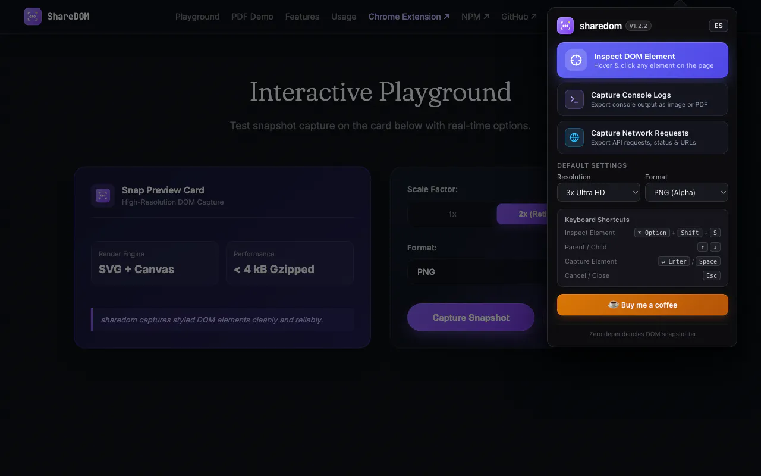Start Inspect DOM Element mode
The height and width of the screenshot is (476, 761).
pos(643,60)
